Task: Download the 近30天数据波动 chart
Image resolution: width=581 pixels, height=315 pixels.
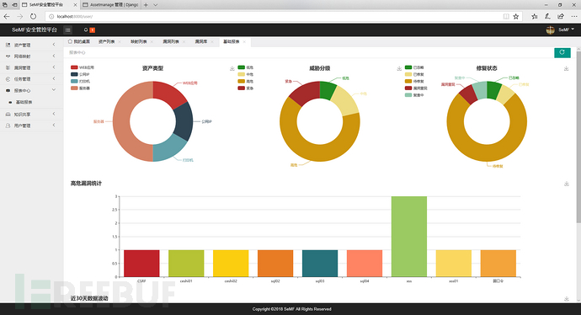Action: 566,299
